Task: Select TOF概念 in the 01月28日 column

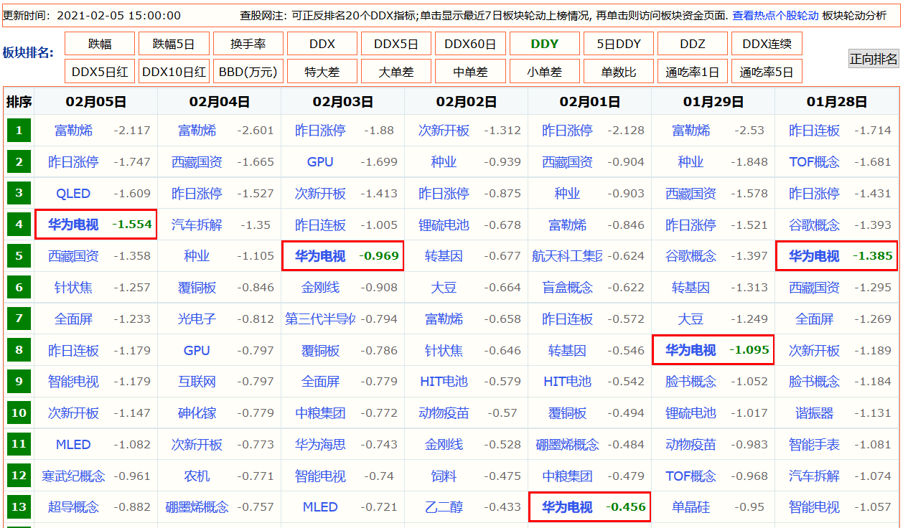Action: [813, 162]
